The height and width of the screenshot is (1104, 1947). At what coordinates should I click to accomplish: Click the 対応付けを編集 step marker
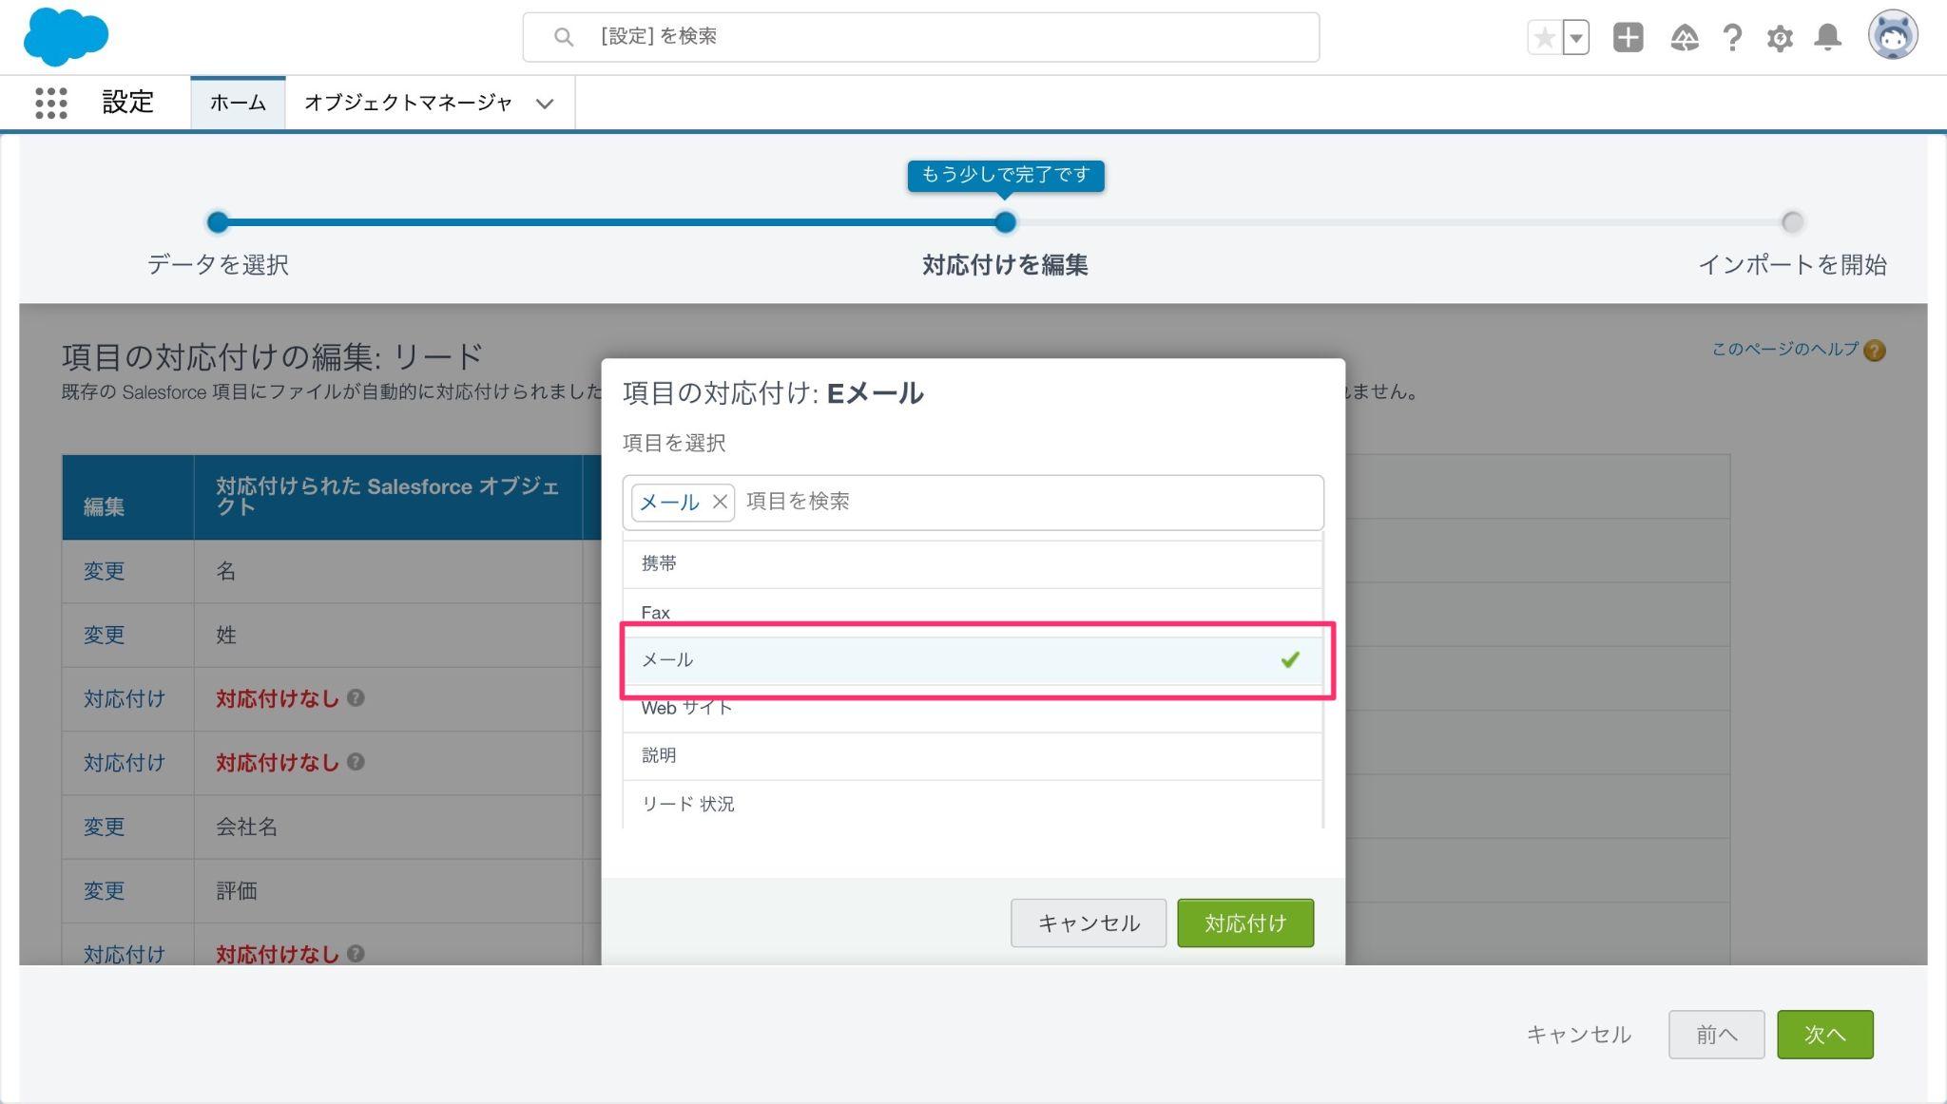1005,222
